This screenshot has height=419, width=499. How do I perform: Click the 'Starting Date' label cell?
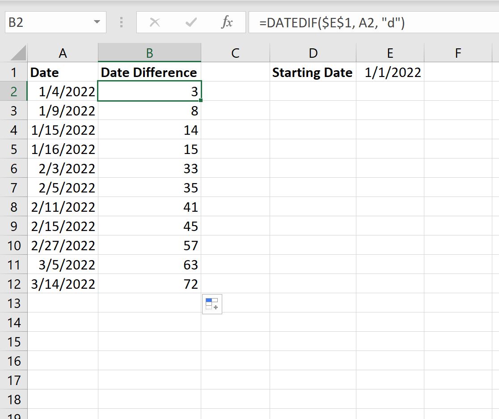pyautogui.click(x=313, y=73)
